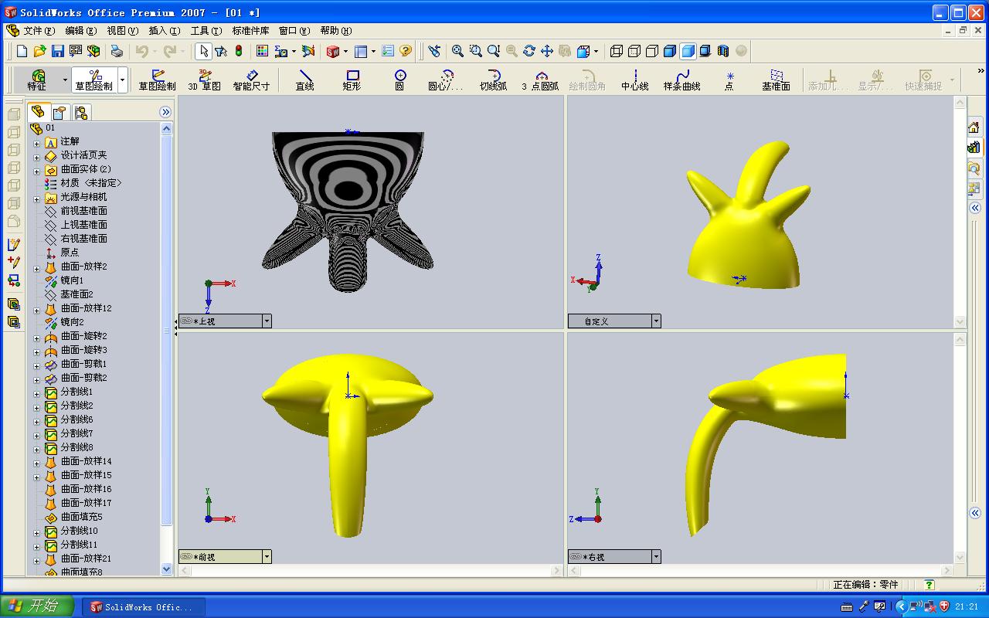Save the document with the floppy disk icon
Screen dimensions: 989x618
[57, 51]
